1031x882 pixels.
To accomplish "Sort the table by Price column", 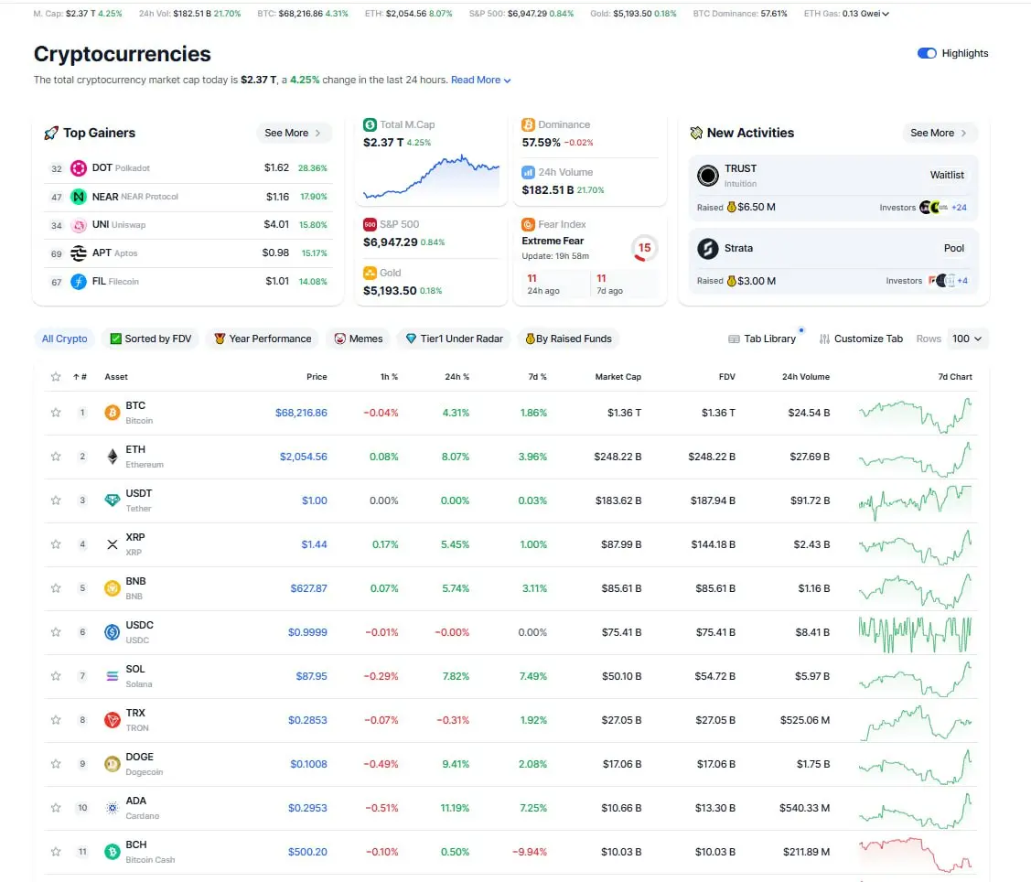I will point(317,377).
